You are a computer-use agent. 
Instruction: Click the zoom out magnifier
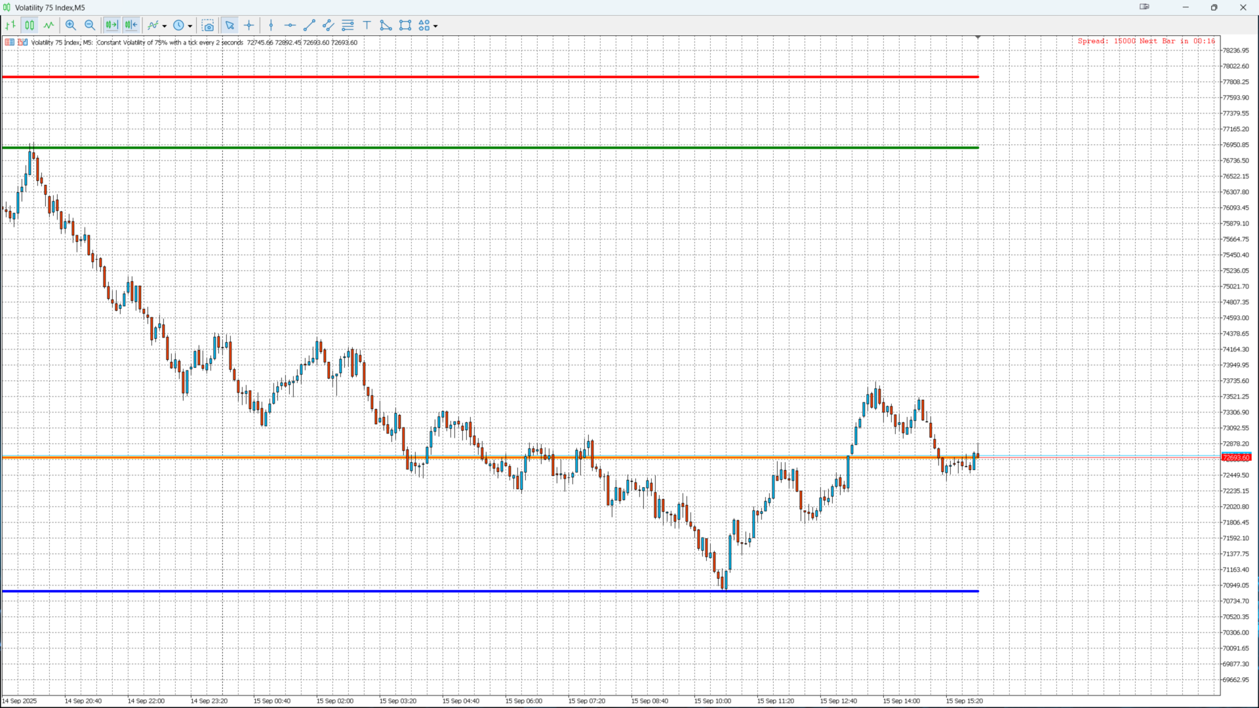(90, 26)
